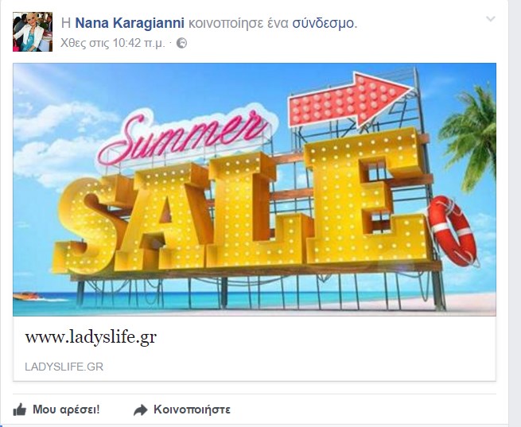Click the Κοινοποιήστε share button text
521x427 pixels.
pos(192,410)
